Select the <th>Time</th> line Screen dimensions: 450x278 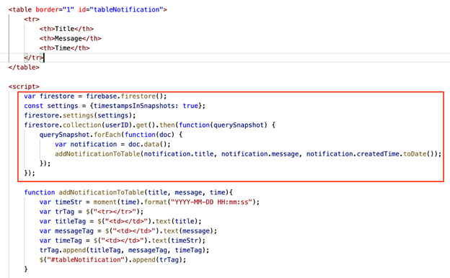point(65,48)
